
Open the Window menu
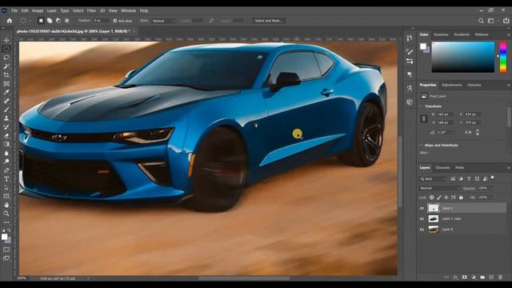(x=128, y=10)
